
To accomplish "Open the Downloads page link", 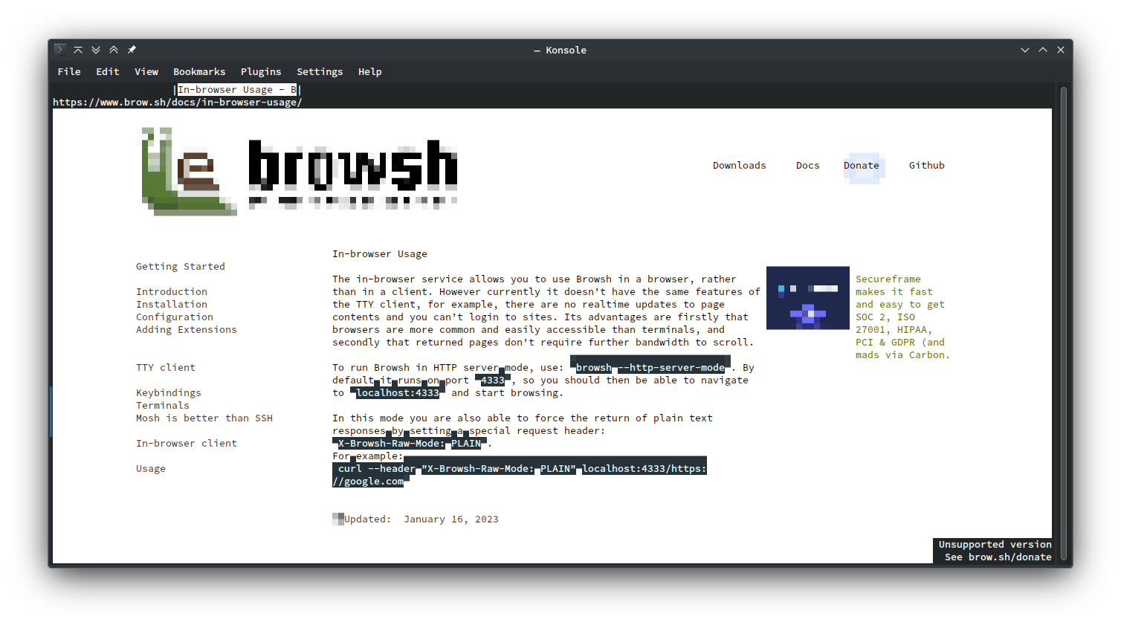I will click(x=739, y=165).
